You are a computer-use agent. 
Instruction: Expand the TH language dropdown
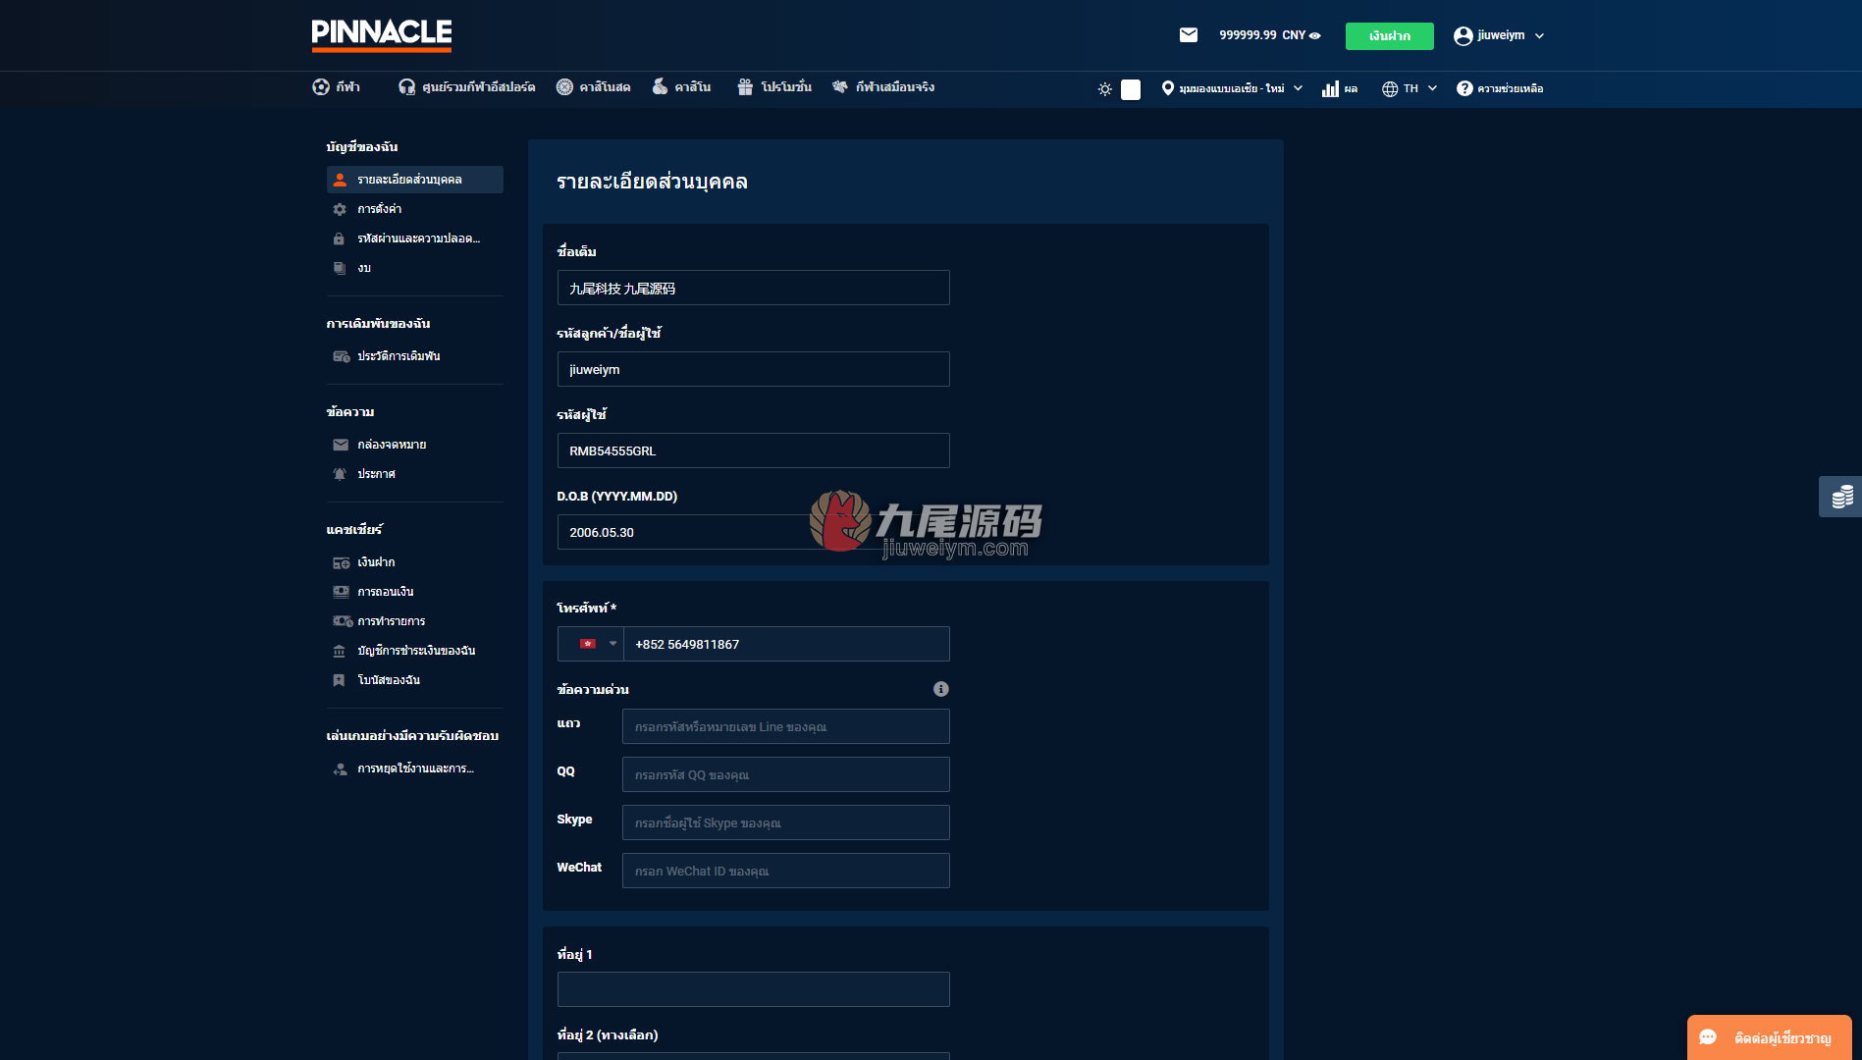[1410, 88]
